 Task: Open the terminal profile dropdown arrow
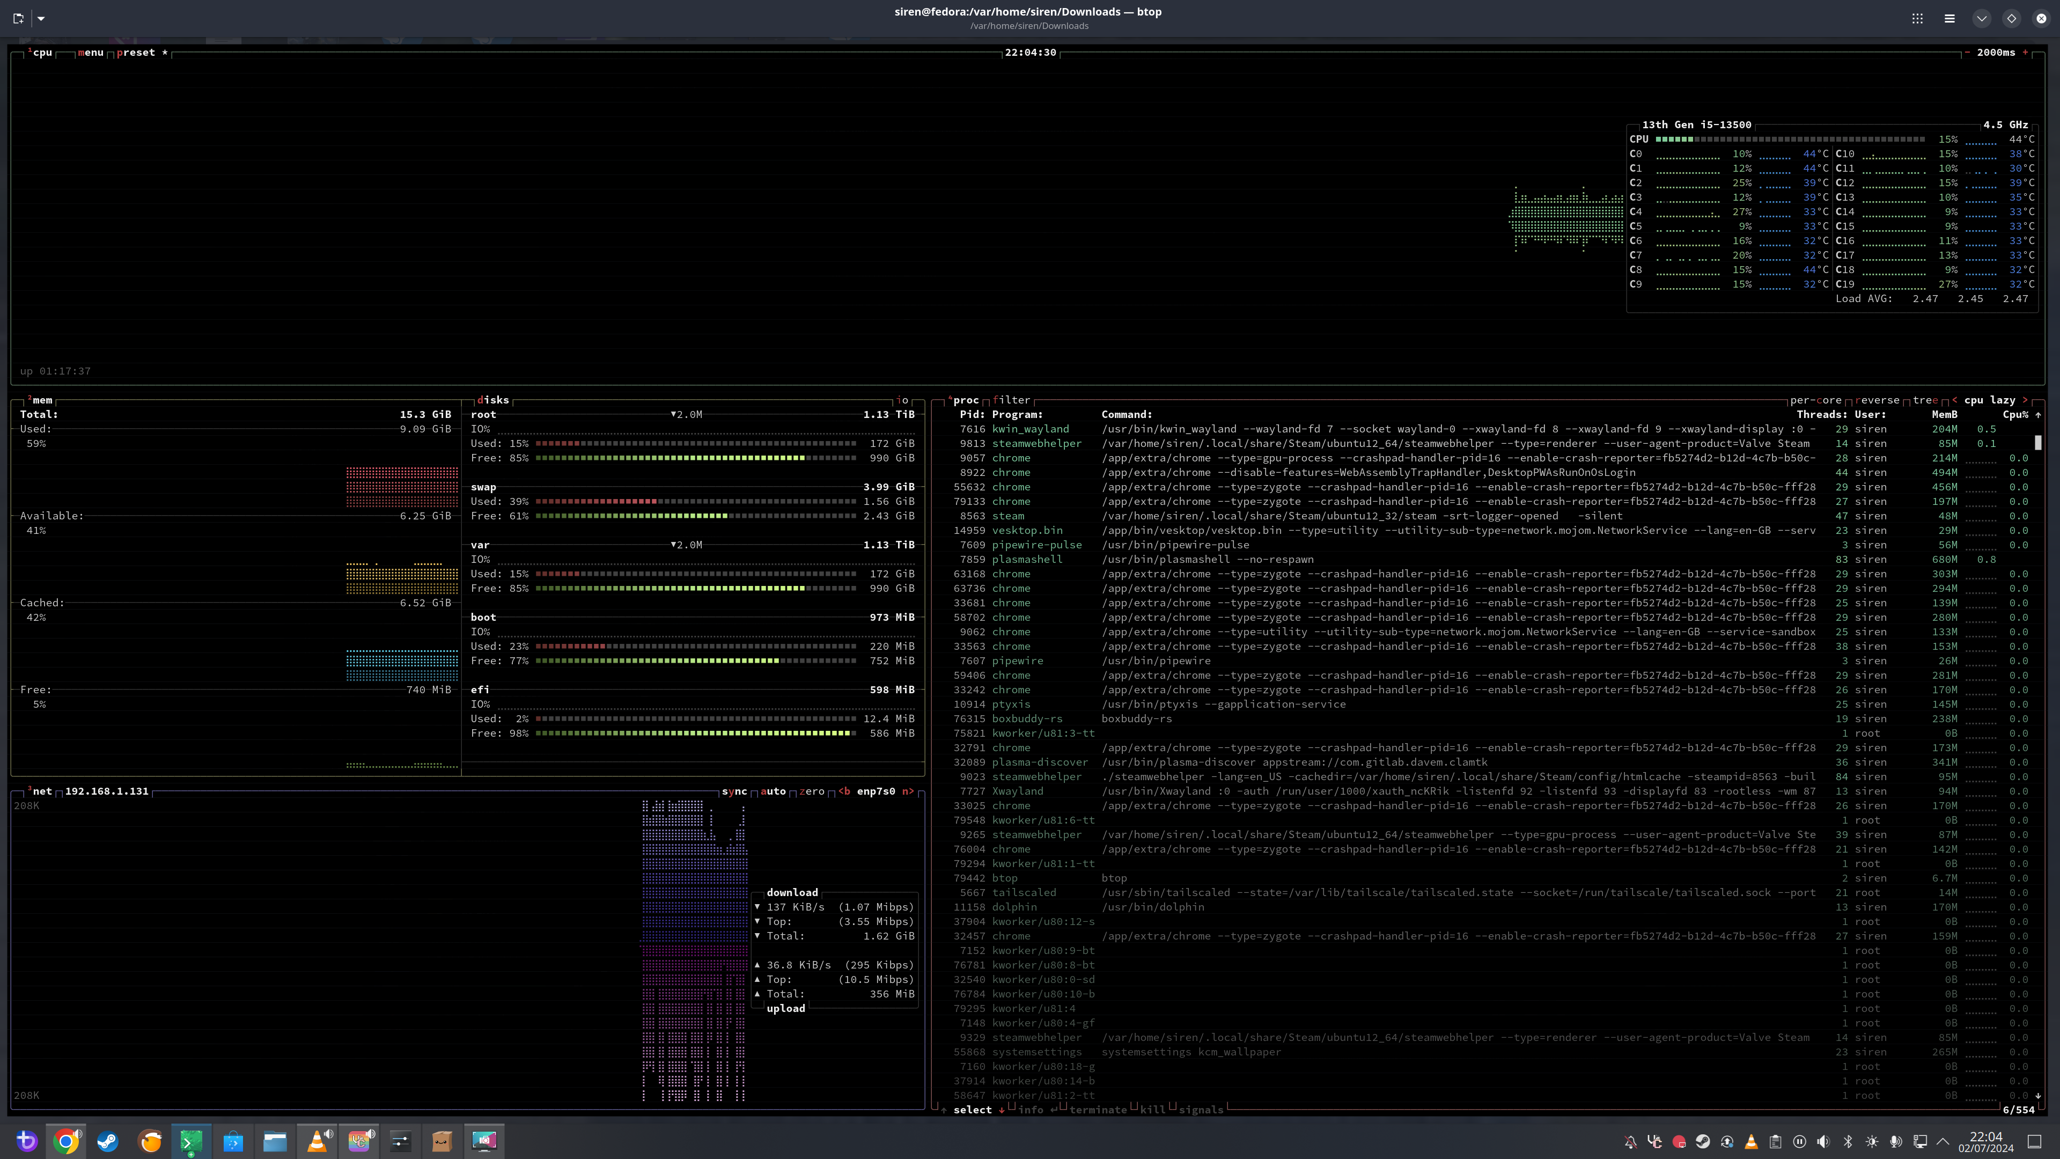41,18
